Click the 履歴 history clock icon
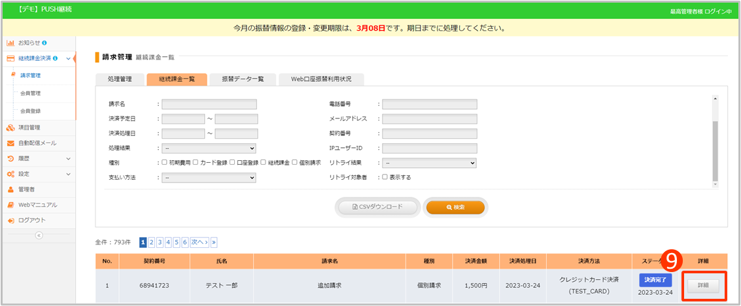741x306 pixels. tap(10, 159)
